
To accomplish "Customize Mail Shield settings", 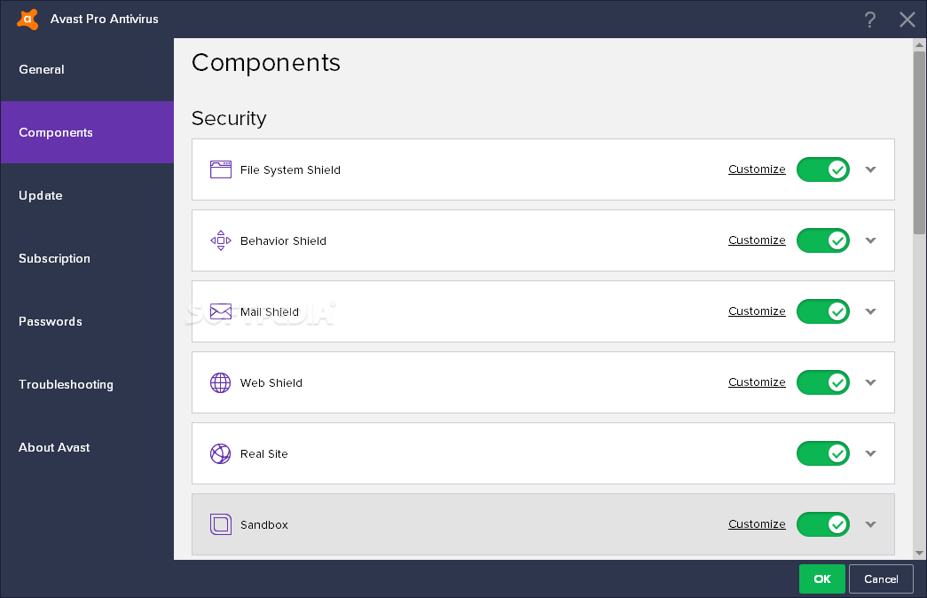I will pos(757,311).
